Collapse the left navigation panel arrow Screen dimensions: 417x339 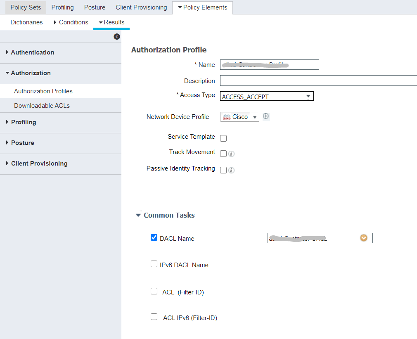[116, 36]
